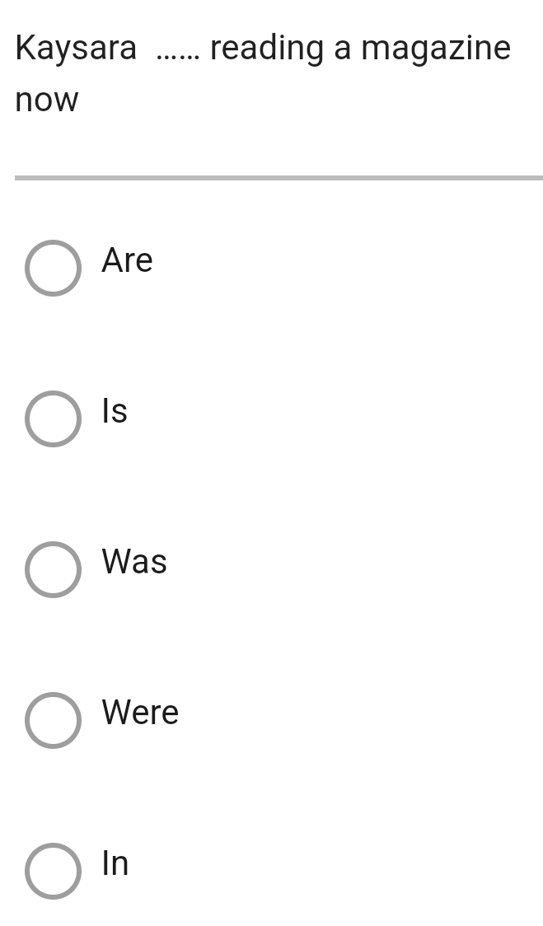This screenshot has width=543, height=926.
Task: Click the word 'magazine' in the question
Action: coord(436,49)
